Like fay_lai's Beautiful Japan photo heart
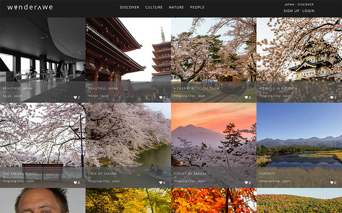This screenshot has height=213, width=342. pos(75,97)
